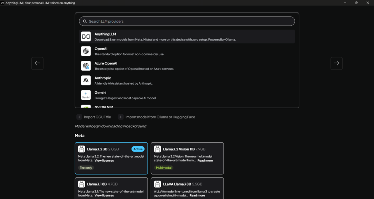Click the Gemini logo icon
374x199 pixels.
[86, 95]
